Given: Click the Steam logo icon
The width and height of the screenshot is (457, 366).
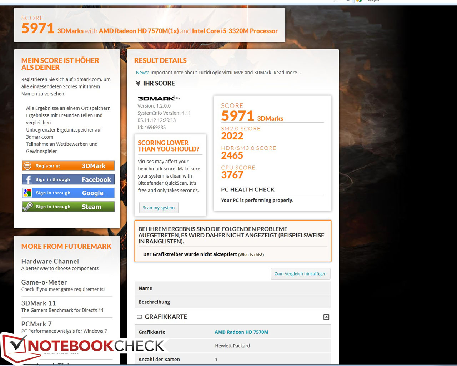Looking at the screenshot, I should pos(28,207).
